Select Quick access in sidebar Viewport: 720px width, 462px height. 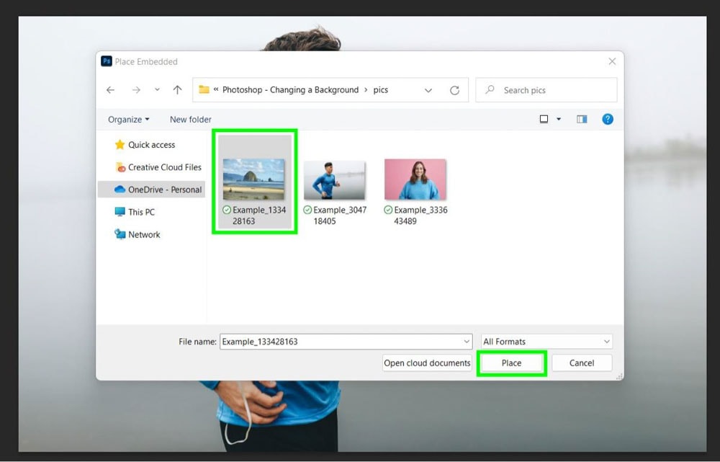pos(151,145)
